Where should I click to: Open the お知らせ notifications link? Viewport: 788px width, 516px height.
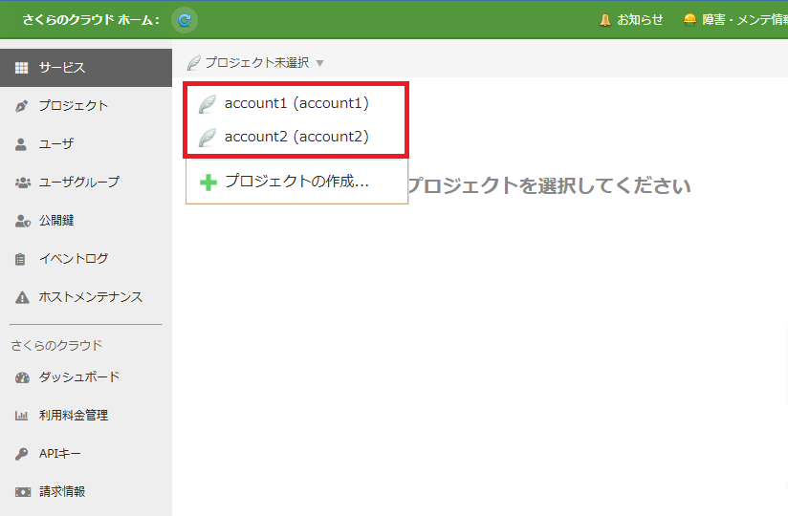640,19
